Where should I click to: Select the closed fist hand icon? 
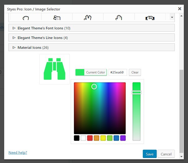pos(26,18)
